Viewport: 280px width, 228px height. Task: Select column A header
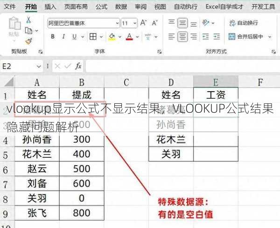(x=37, y=82)
